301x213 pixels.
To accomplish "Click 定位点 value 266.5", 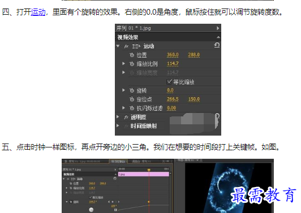I will click(173, 99).
